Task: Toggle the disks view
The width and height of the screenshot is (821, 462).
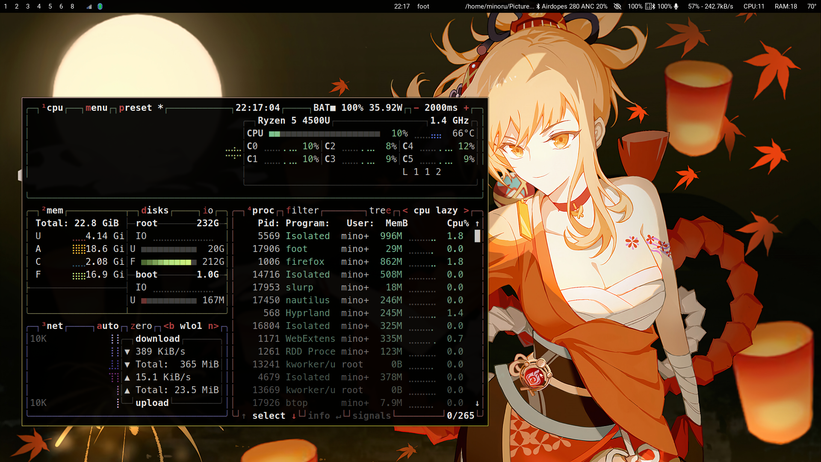Action: coord(155,210)
